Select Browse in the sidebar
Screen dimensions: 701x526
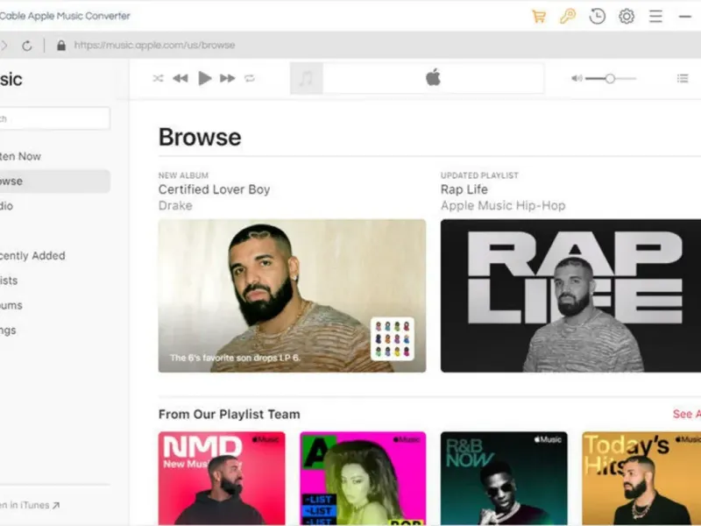pyautogui.click(x=55, y=181)
